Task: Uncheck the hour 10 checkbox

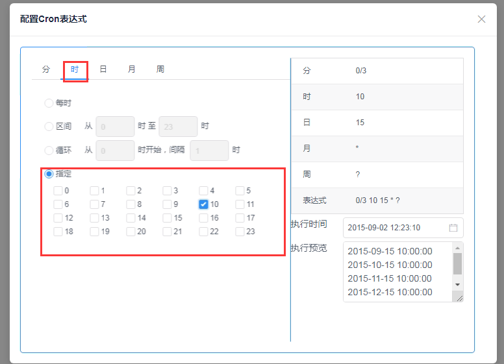Action: 203,204
